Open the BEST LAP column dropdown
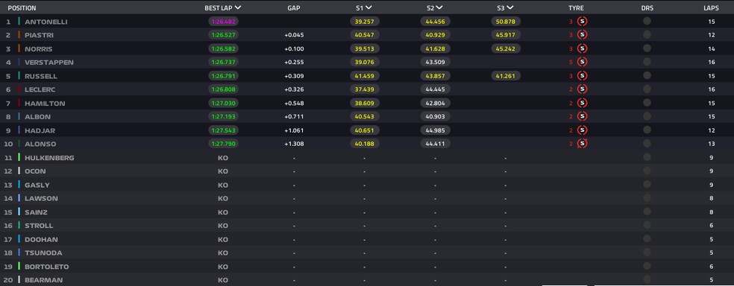734x286 pixels. pos(238,7)
